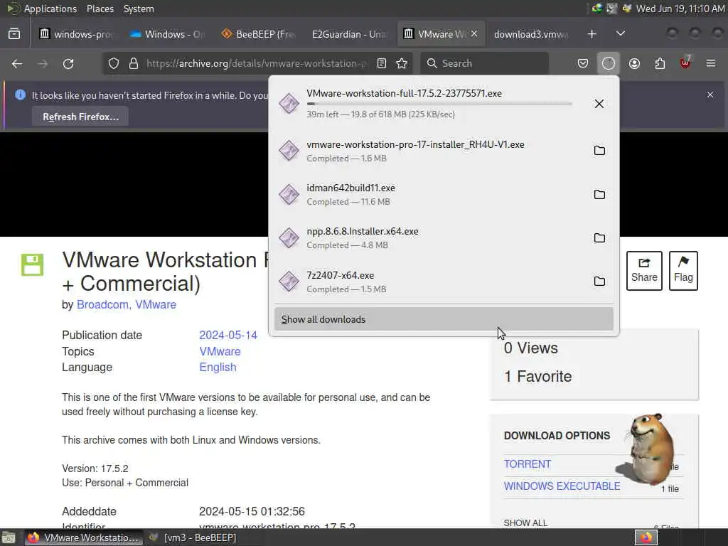Open uBlock Origin extension popup

(685, 63)
